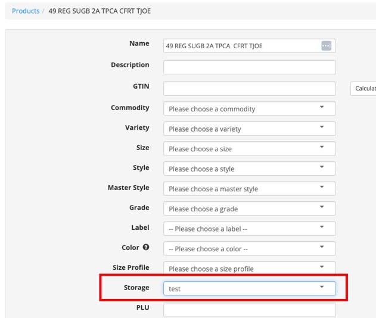
Task: Click into the Name text field
Action: point(241,46)
